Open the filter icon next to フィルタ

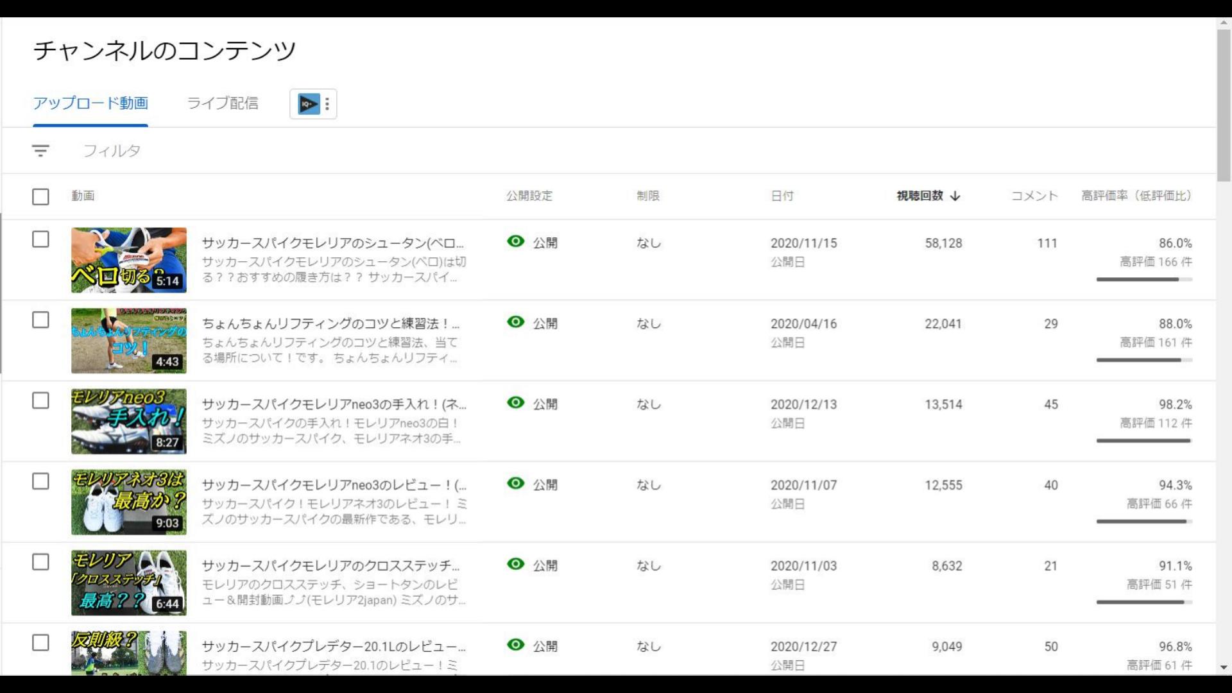tap(40, 151)
